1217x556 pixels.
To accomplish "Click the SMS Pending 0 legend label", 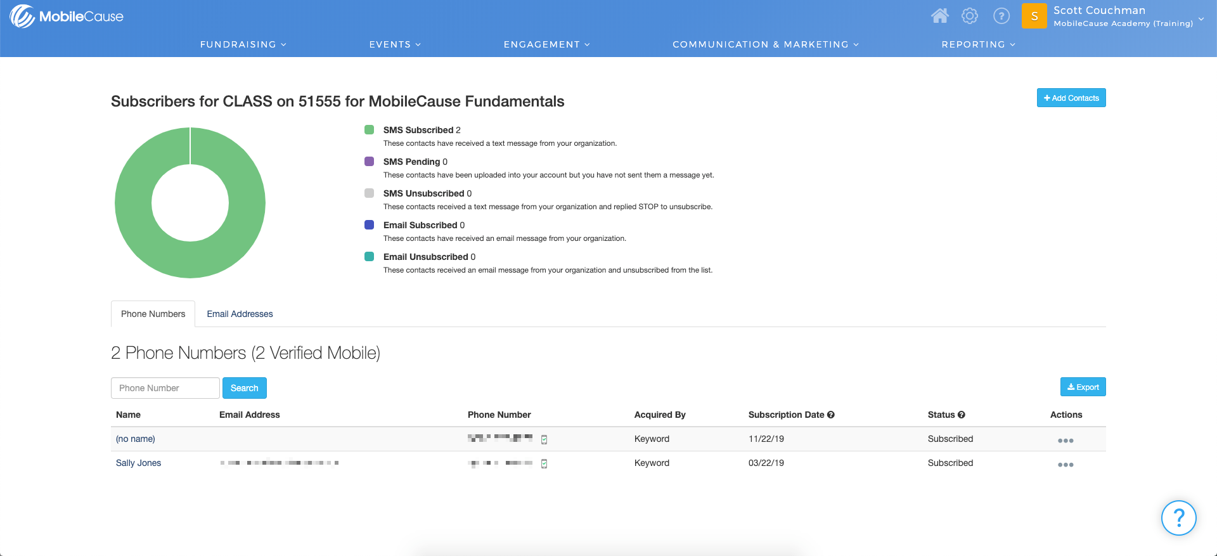I will pos(415,162).
